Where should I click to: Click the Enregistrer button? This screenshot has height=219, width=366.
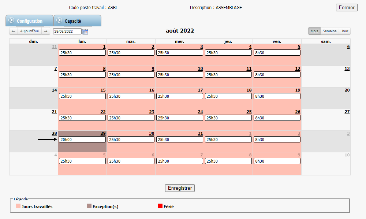point(180,188)
